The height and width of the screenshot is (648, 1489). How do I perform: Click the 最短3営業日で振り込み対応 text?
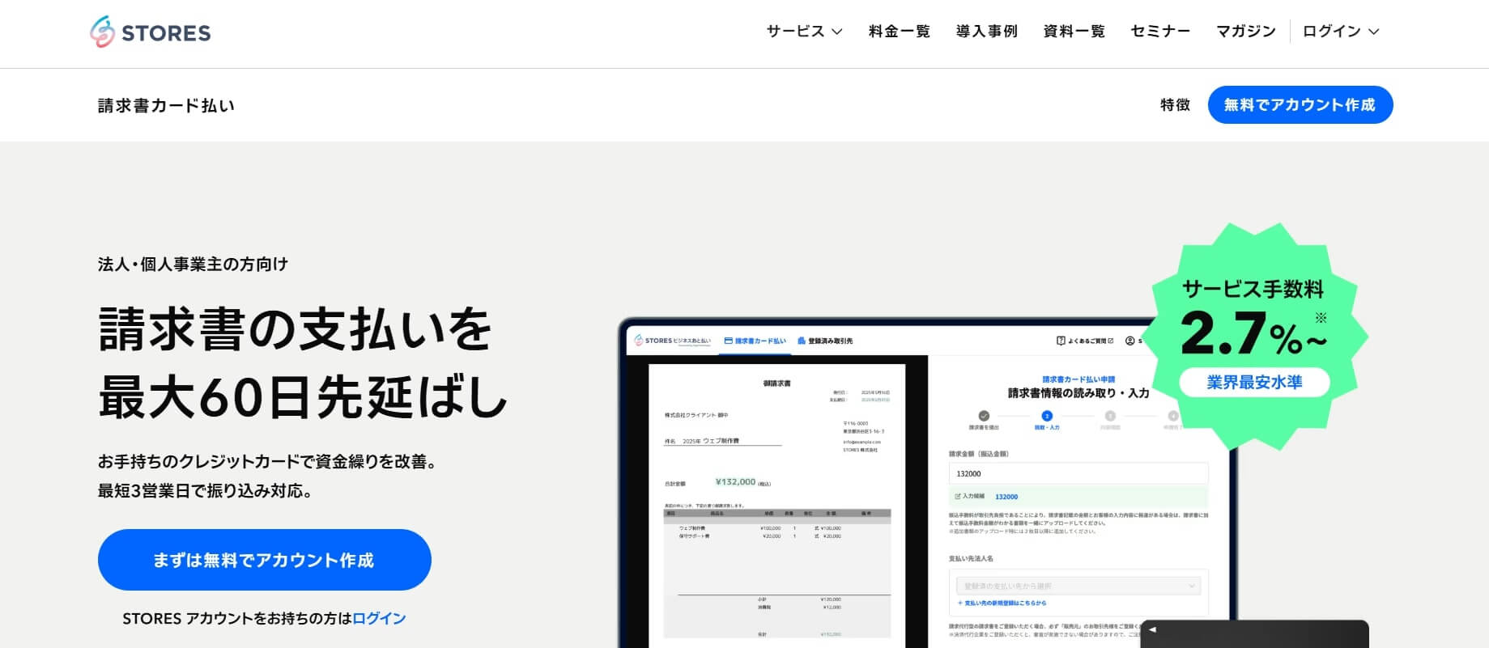point(206,491)
